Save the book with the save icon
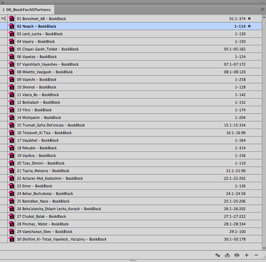Screen dimensions: 266x262 (227, 255)
